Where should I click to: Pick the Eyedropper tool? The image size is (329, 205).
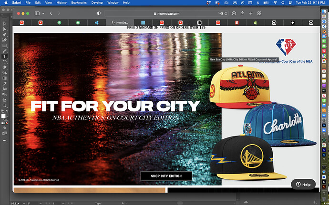[5, 83]
